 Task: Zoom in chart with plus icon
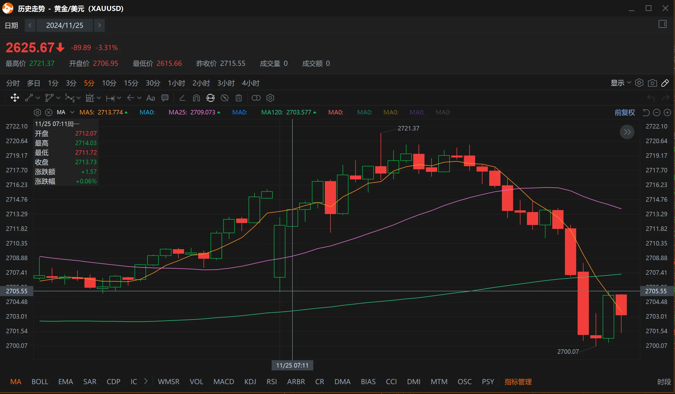(667, 112)
